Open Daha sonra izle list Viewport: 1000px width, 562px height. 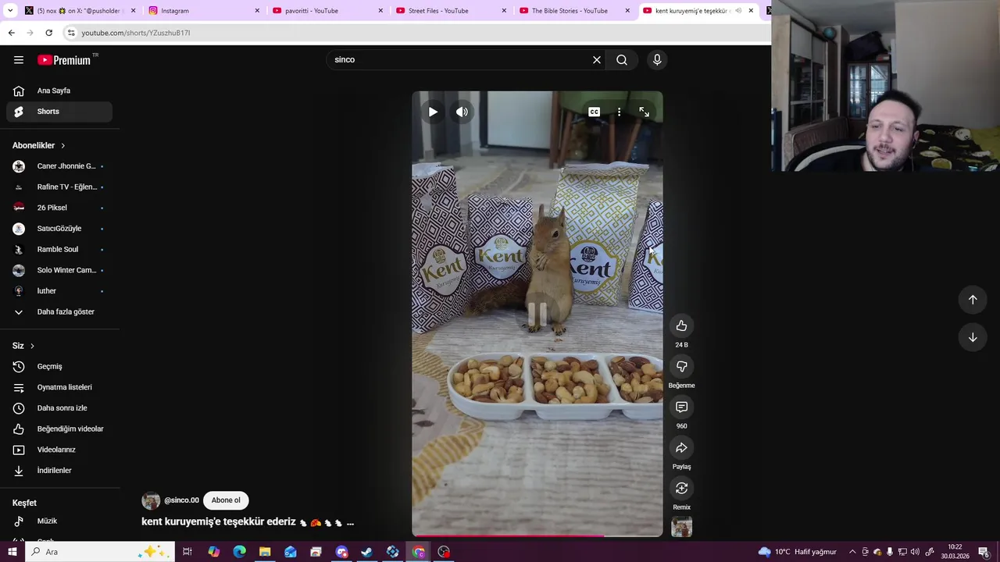tap(59, 408)
